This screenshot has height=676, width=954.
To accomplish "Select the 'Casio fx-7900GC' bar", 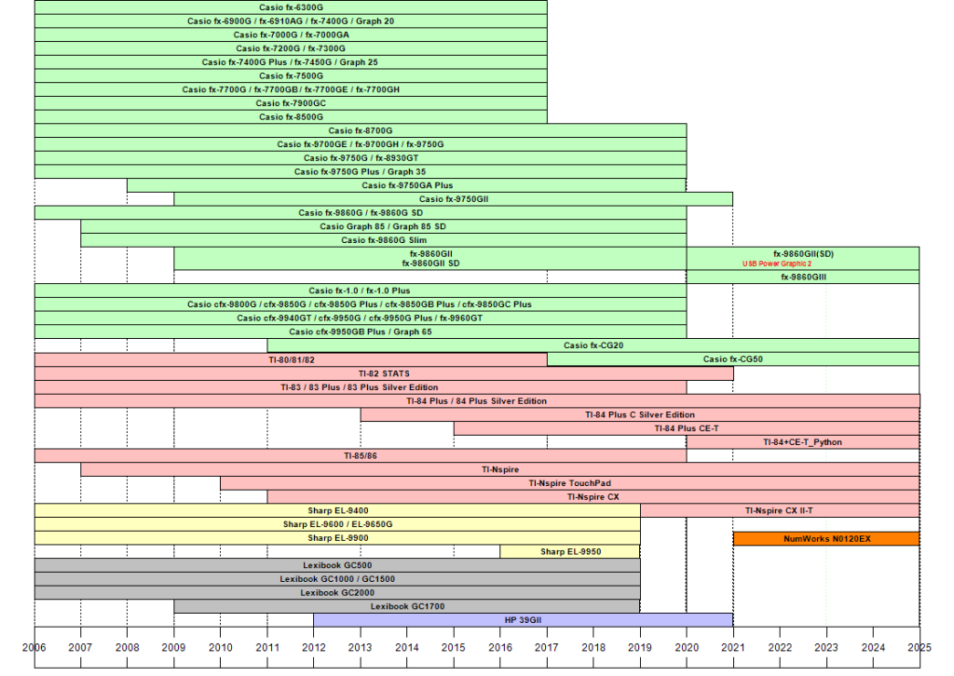I will click(291, 103).
